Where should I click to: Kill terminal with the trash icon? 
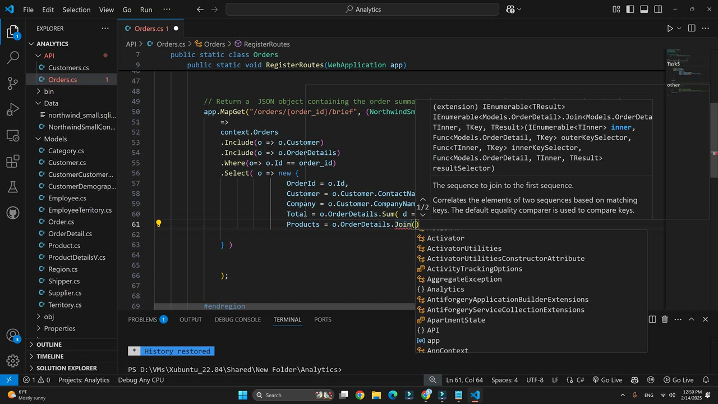(x=665, y=319)
